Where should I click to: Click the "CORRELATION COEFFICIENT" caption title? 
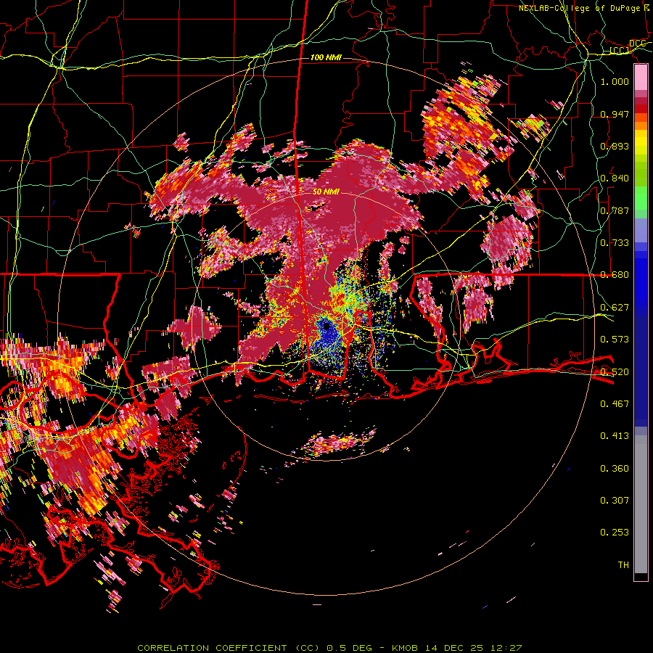click(212, 648)
